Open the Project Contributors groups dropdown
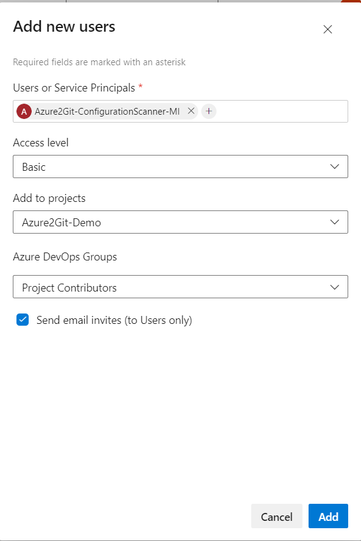The width and height of the screenshot is (361, 541). click(x=180, y=287)
